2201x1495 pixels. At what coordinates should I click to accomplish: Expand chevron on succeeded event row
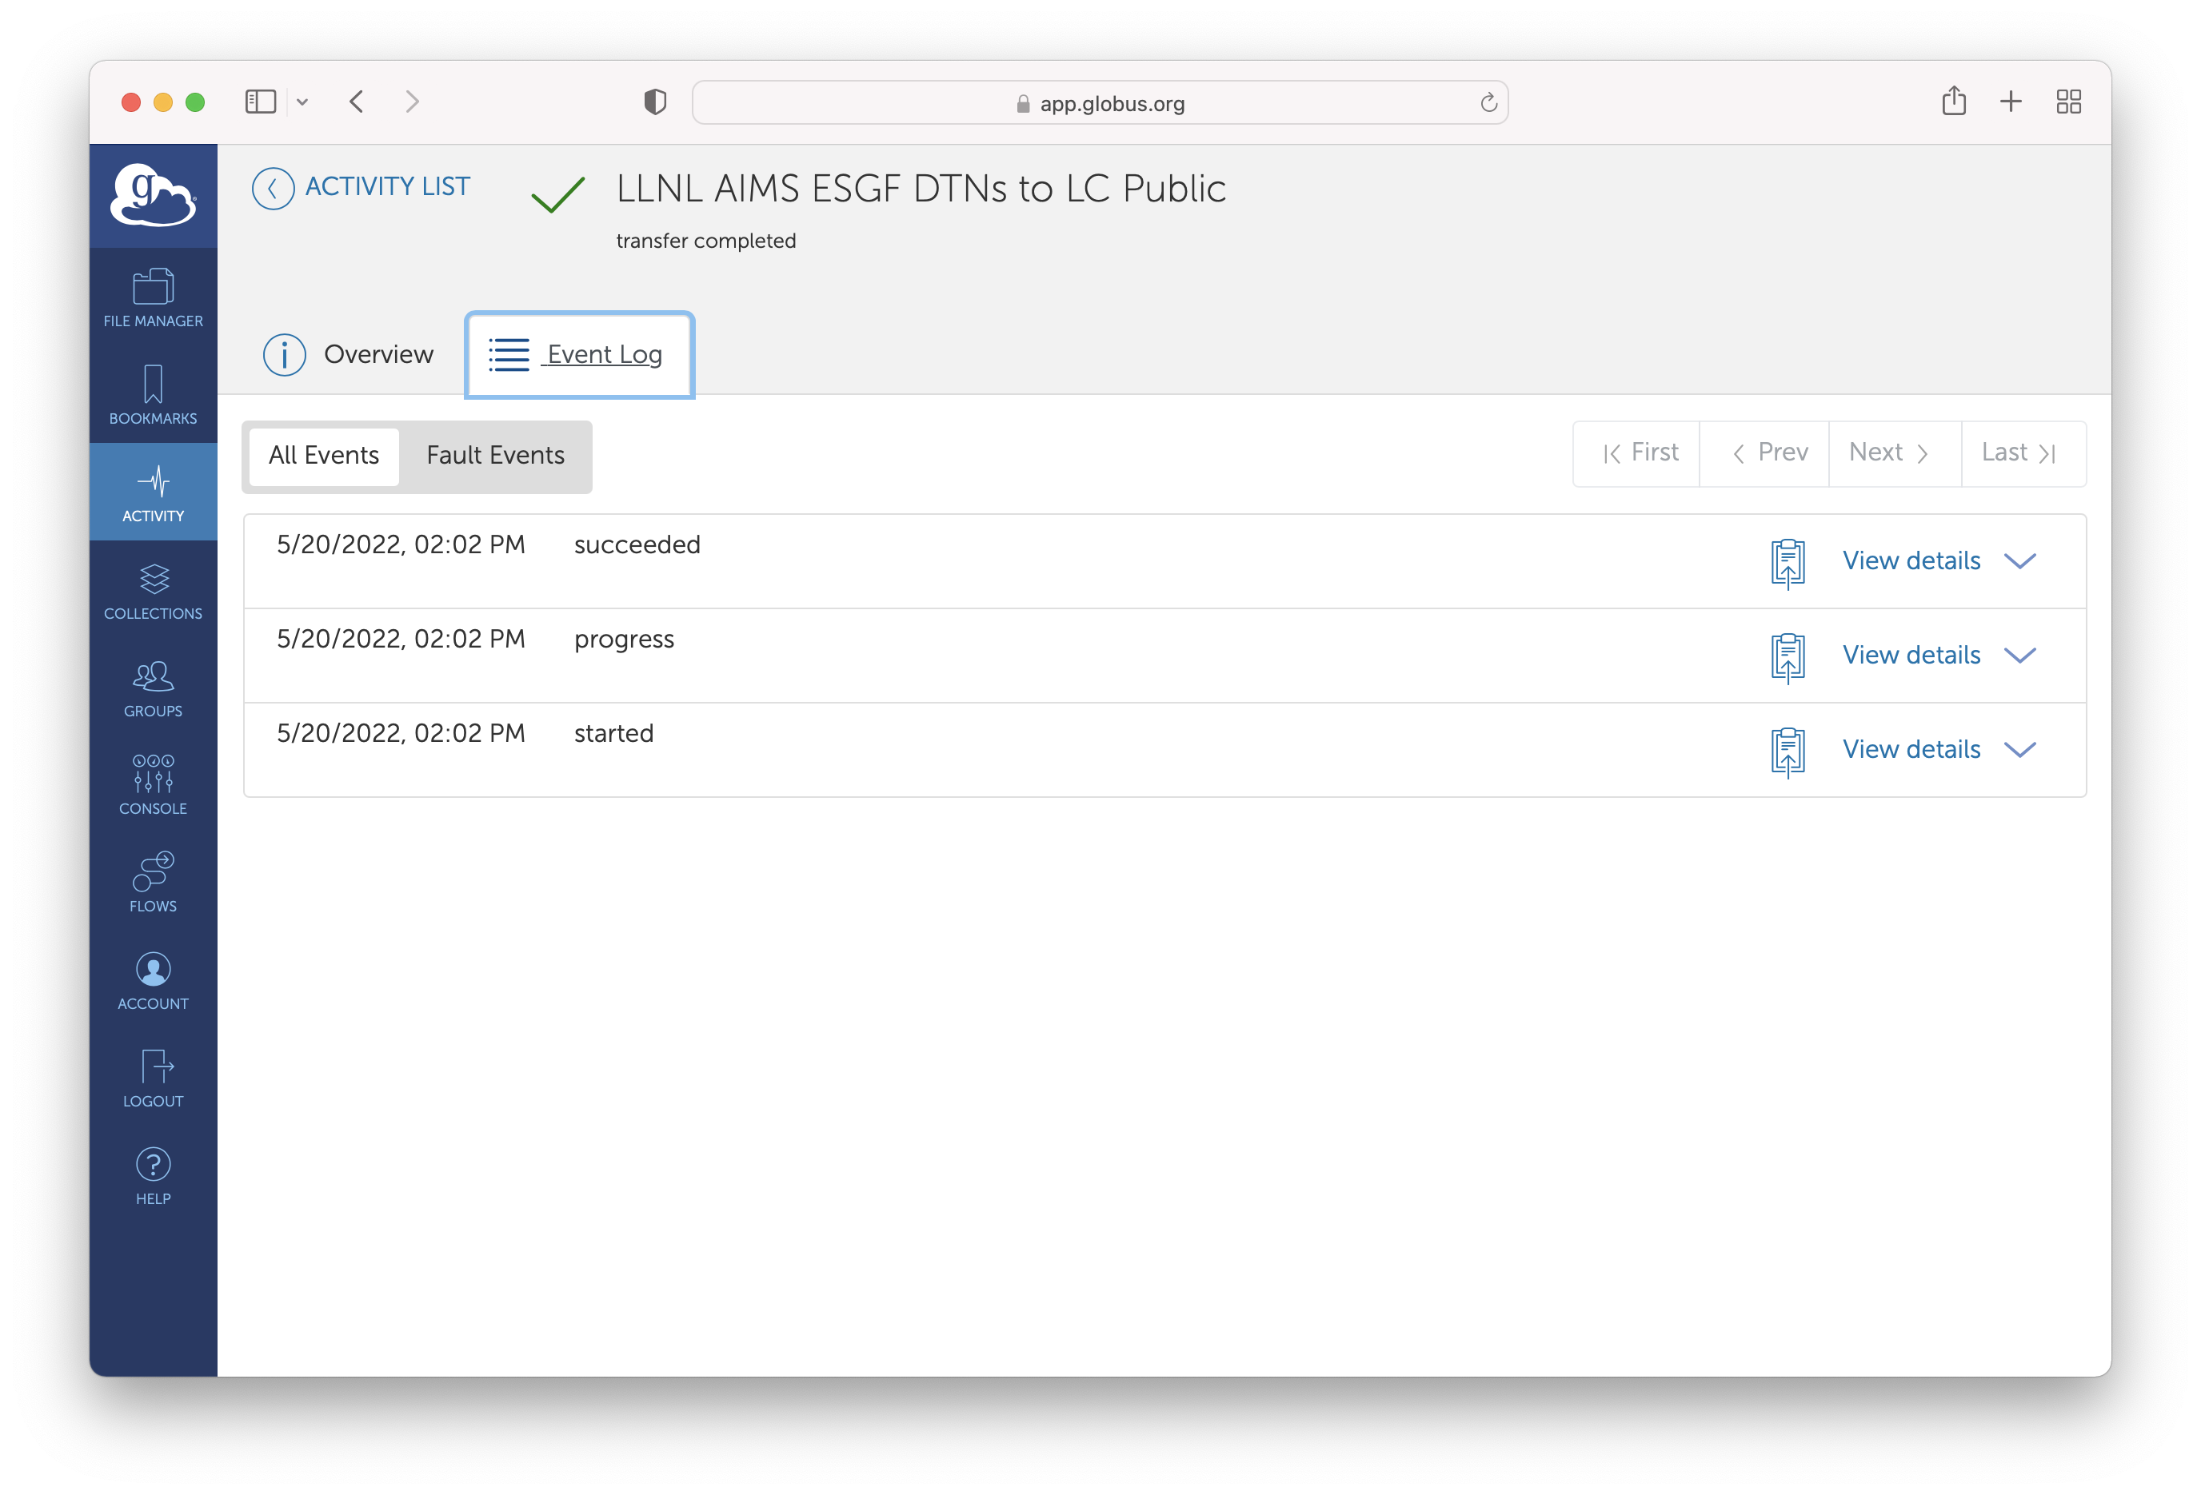coord(2020,561)
